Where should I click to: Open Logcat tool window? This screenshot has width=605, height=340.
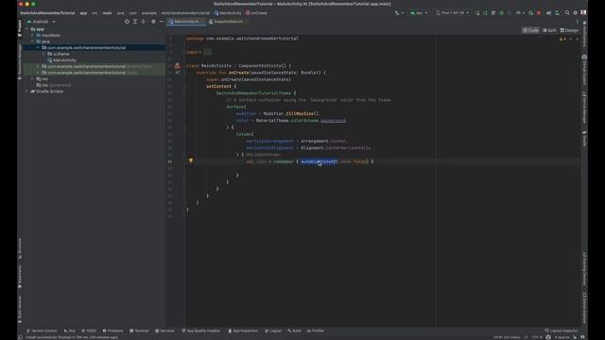273,331
